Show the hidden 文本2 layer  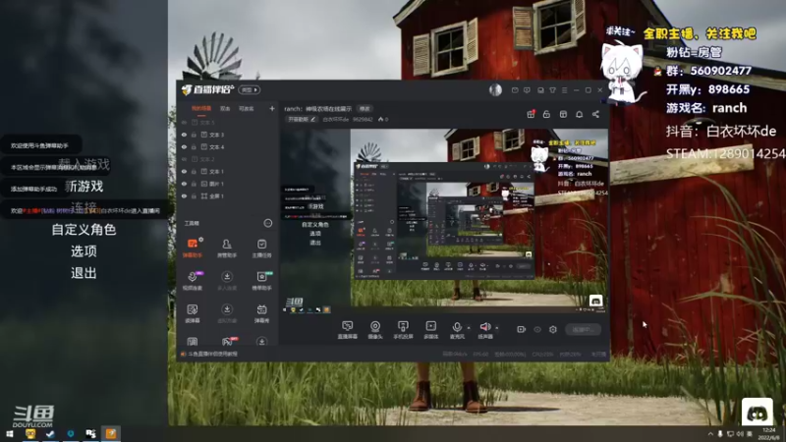[x=184, y=159]
